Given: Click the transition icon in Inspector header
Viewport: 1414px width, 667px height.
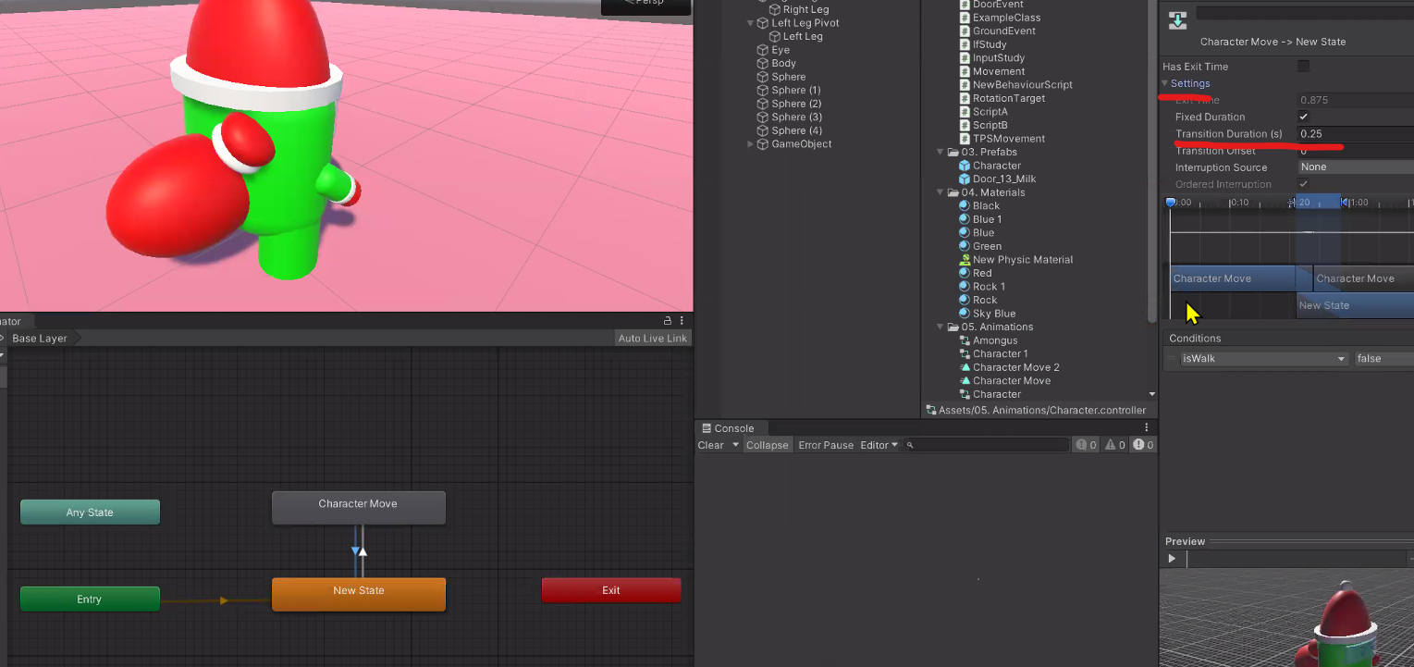Looking at the screenshot, I should point(1177,20).
